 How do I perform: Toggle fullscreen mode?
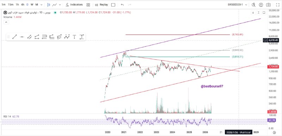[x=277, y=5]
